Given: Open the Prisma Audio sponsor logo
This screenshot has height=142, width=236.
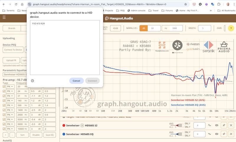Looking at the screenshot, I should pos(224,47).
